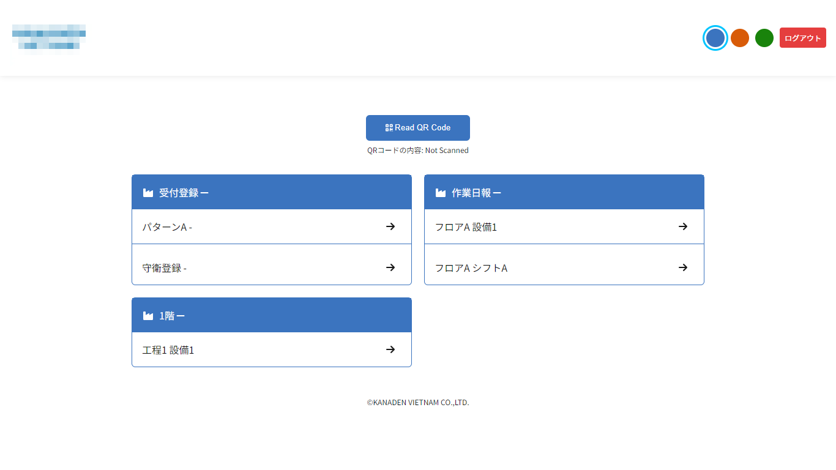Click arrow icon beside パターンA
The height and width of the screenshot is (470, 836).
click(390, 226)
